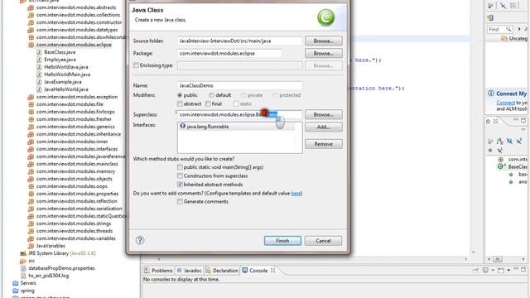530x298 pixels.
Task: Click the Find search magnifier icon
Action: pyautogui.click(x=508, y=30)
